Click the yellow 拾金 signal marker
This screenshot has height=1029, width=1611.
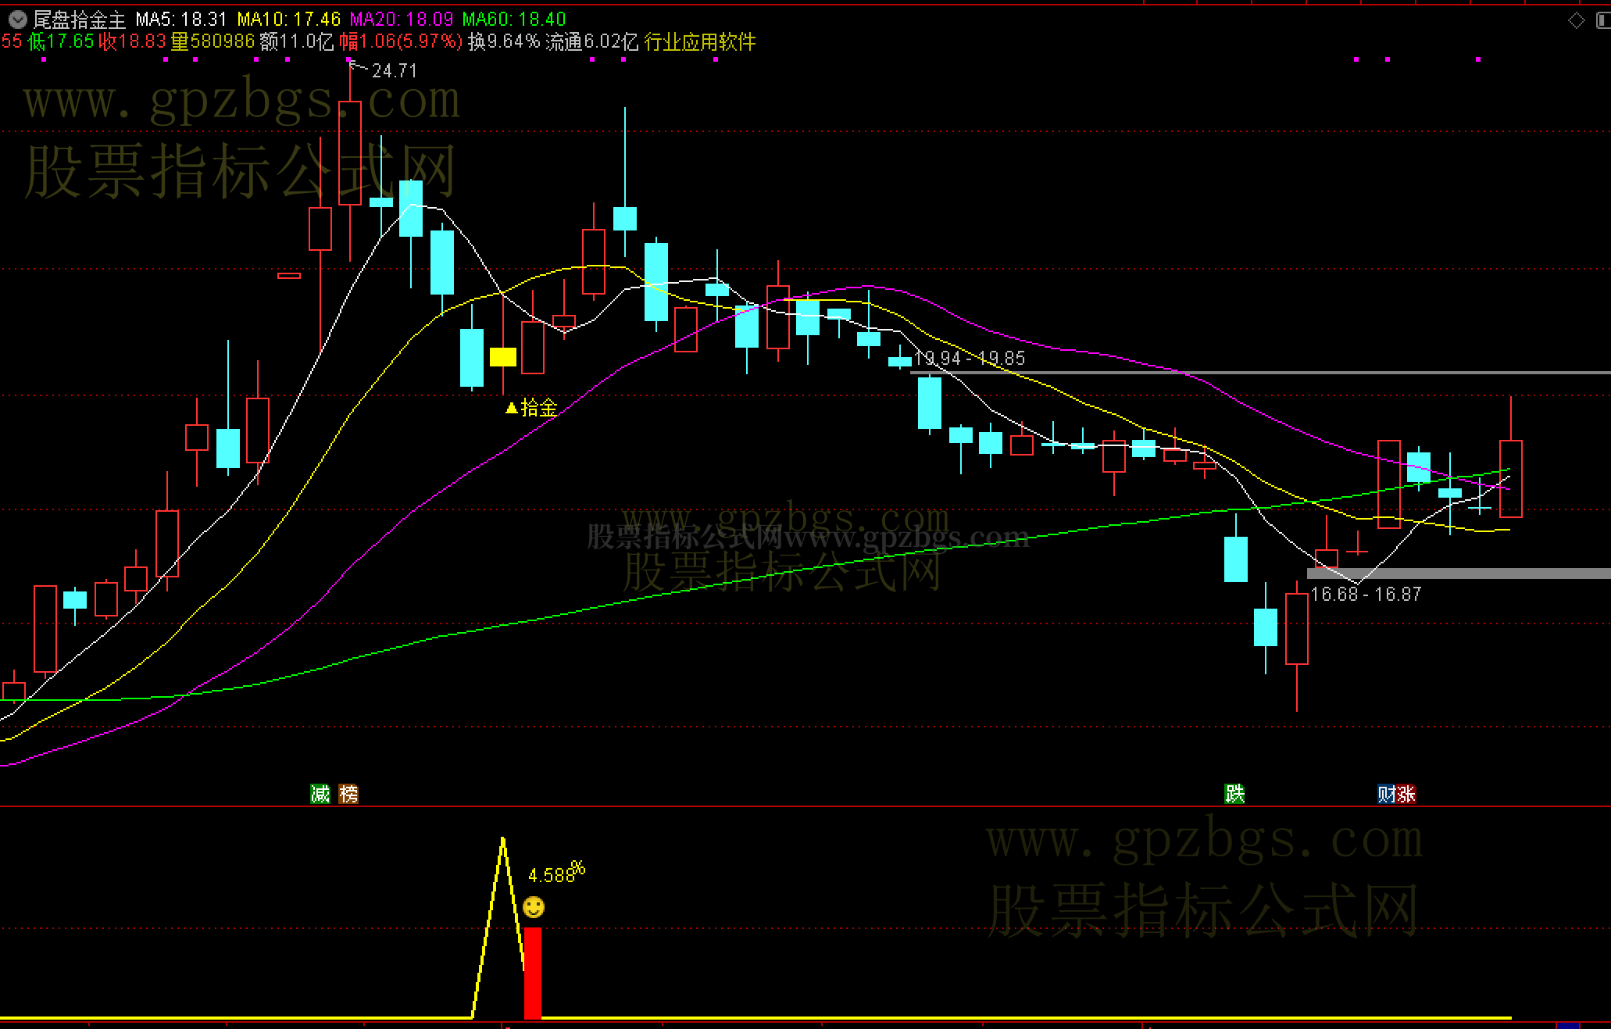point(531,407)
